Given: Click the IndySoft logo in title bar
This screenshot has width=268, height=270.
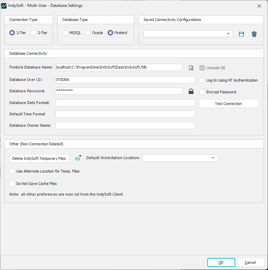Looking at the screenshot, I should pyautogui.click(x=4, y=6).
